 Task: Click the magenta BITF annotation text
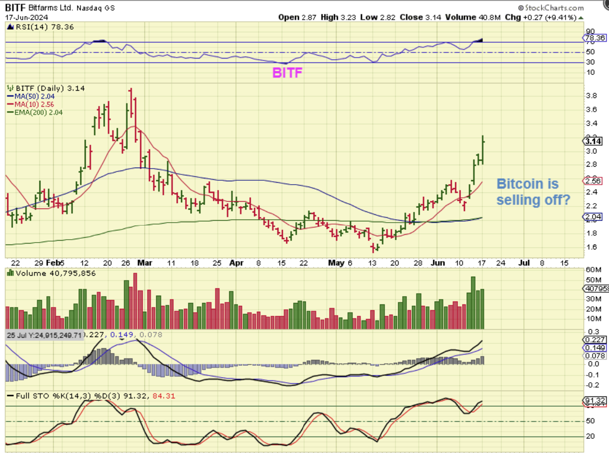(x=287, y=73)
